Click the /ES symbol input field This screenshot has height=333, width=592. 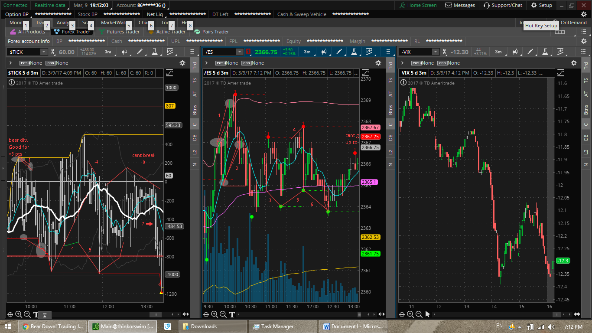tap(220, 52)
